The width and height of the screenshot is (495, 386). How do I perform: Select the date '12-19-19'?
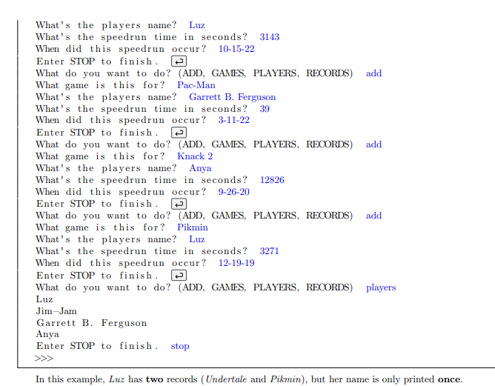click(236, 263)
